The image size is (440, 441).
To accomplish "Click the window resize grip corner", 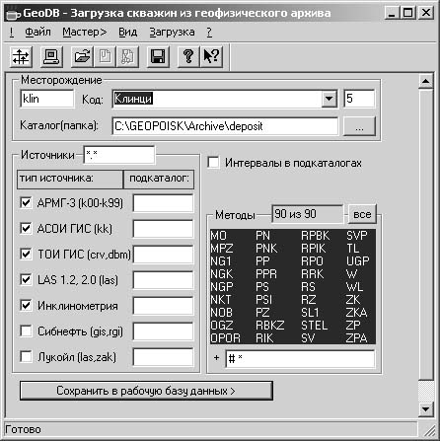I will (429, 430).
